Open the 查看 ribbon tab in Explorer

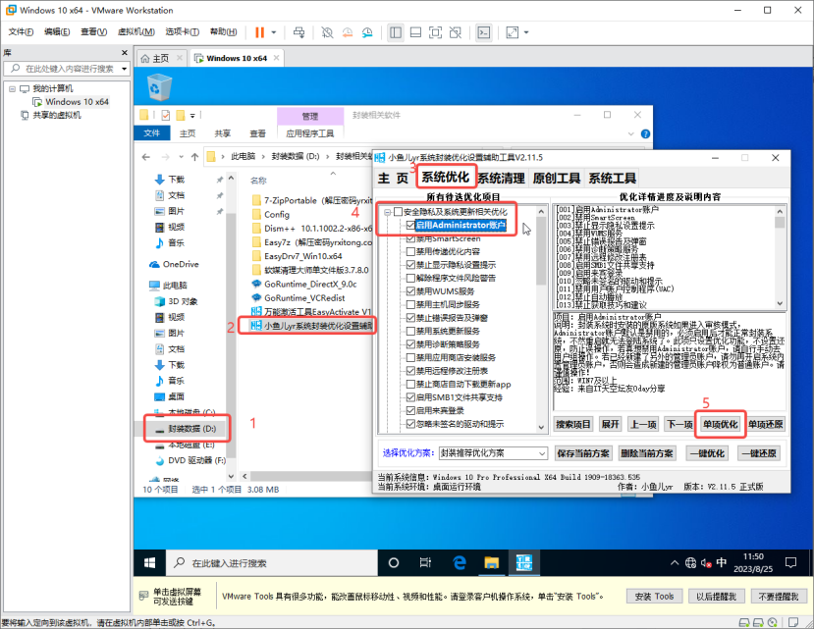click(257, 133)
